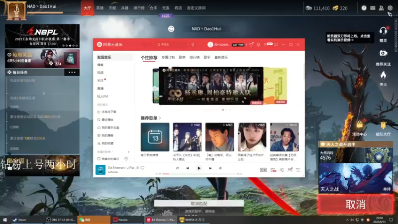Viewport: 398px width, 224px height.
Task: Open the music player messages mail icon
Action: click(x=266, y=44)
